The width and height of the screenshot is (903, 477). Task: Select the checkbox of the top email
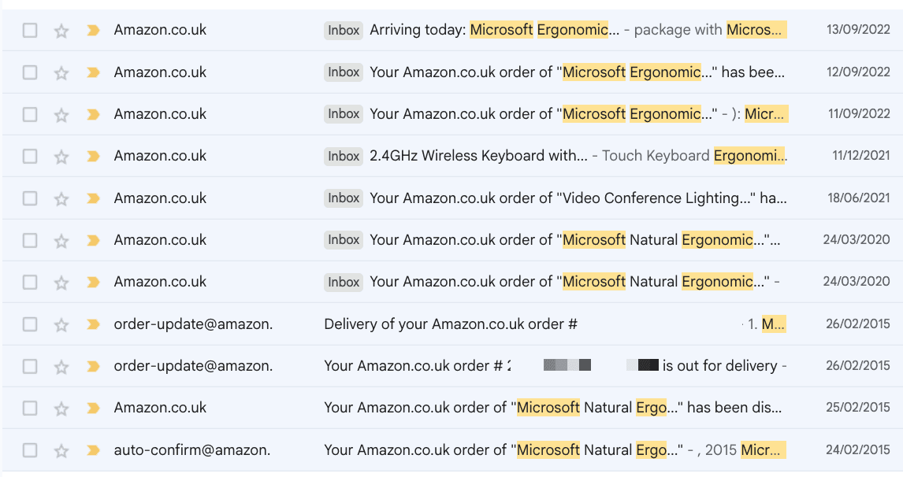point(30,29)
